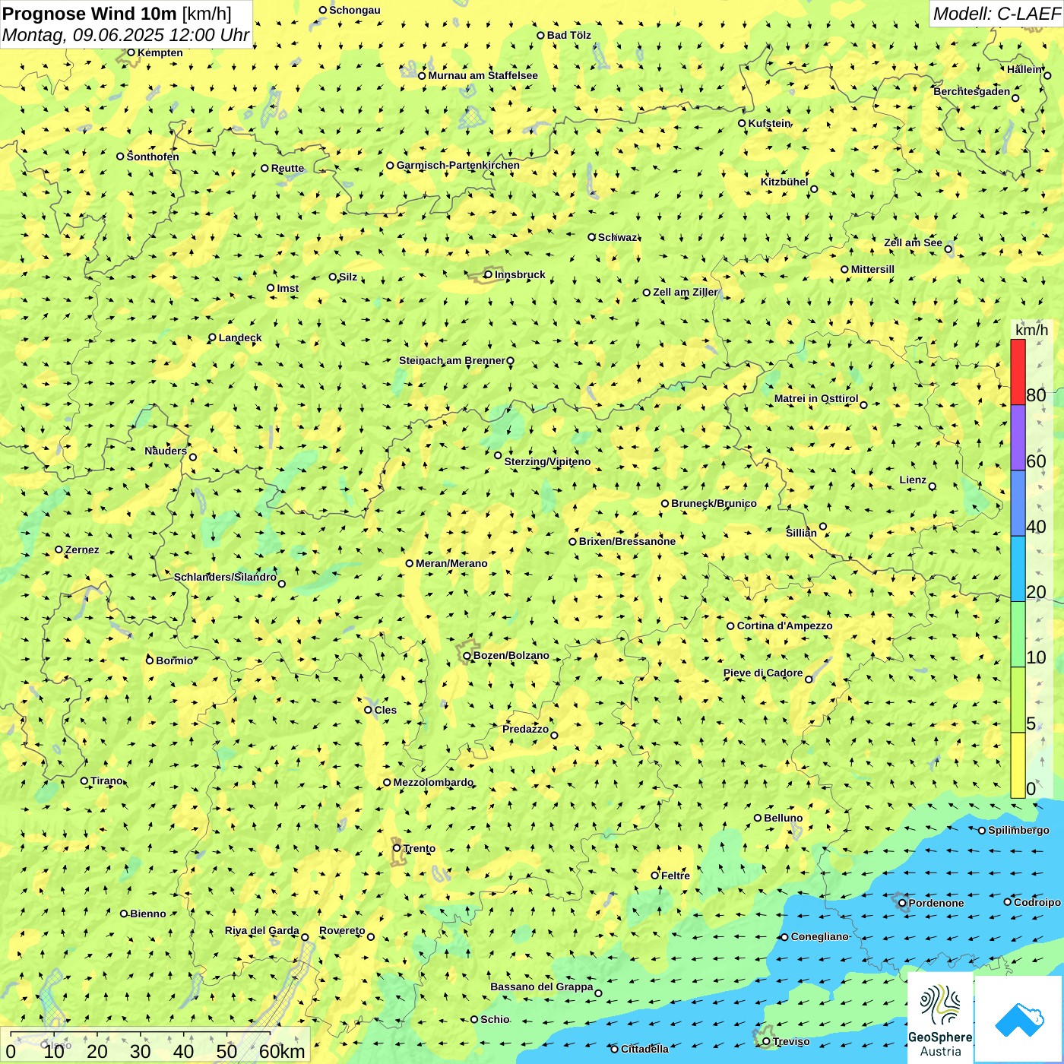Select the Sonthofen city label
The width and height of the screenshot is (1064, 1064).
(153, 157)
